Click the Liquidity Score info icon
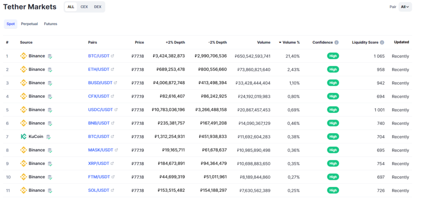The height and width of the screenshot is (198, 421). (382, 42)
